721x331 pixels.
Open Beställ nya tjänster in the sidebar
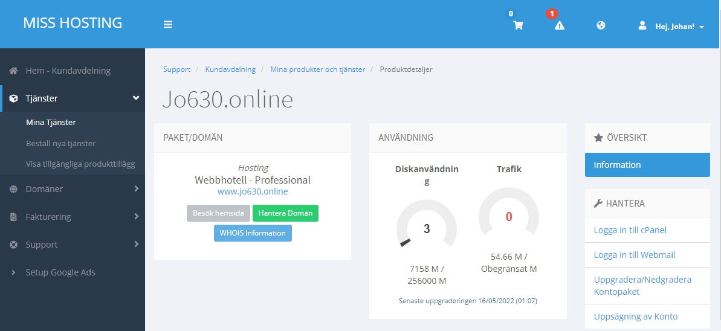(60, 143)
